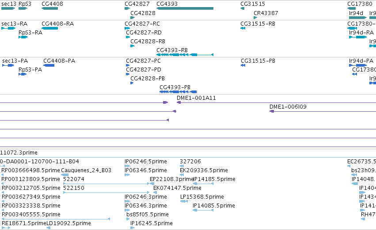Click the Ir94d gene label
The width and height of the screenshot is (376, 230).
pyautogui.click(x=356, y=13)
